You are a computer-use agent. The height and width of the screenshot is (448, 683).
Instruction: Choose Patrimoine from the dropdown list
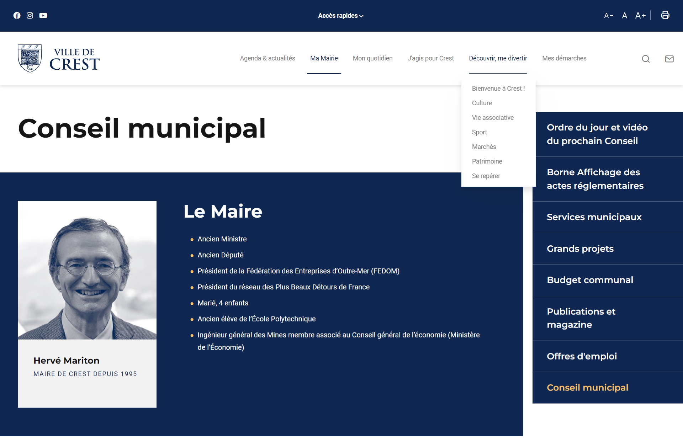(x=487, y=161)
